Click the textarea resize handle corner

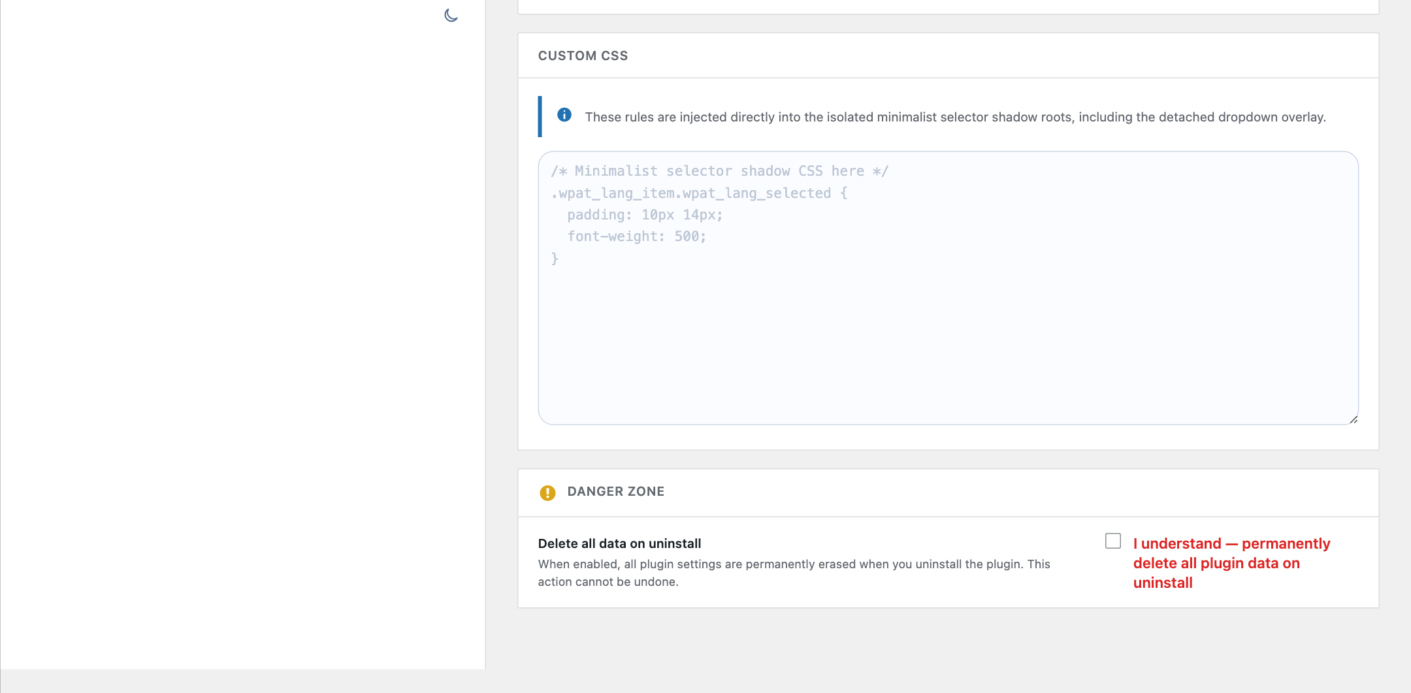(1354, 419)
